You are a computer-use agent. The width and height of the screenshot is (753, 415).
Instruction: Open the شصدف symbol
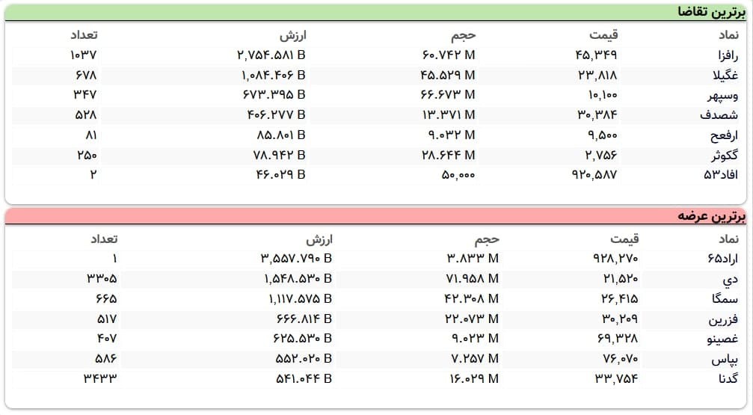[721, 115]
